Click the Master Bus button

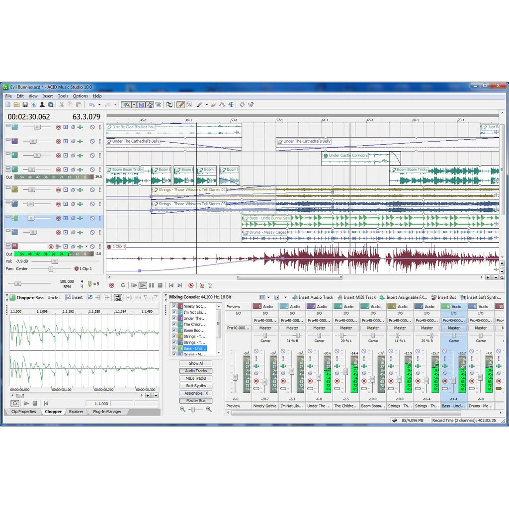[195, 401]
